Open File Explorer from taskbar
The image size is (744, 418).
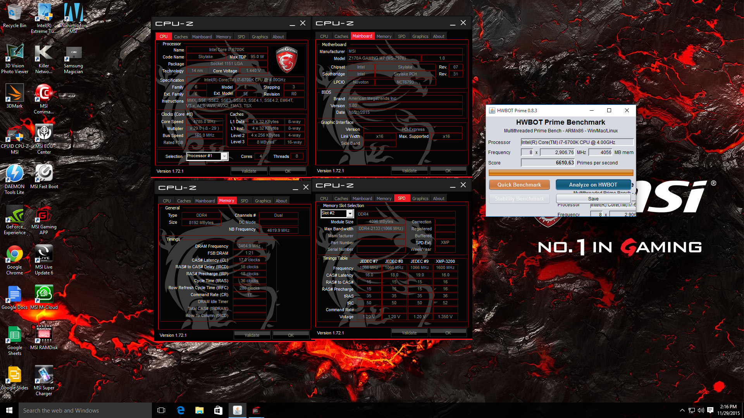(x=199, y=410)
